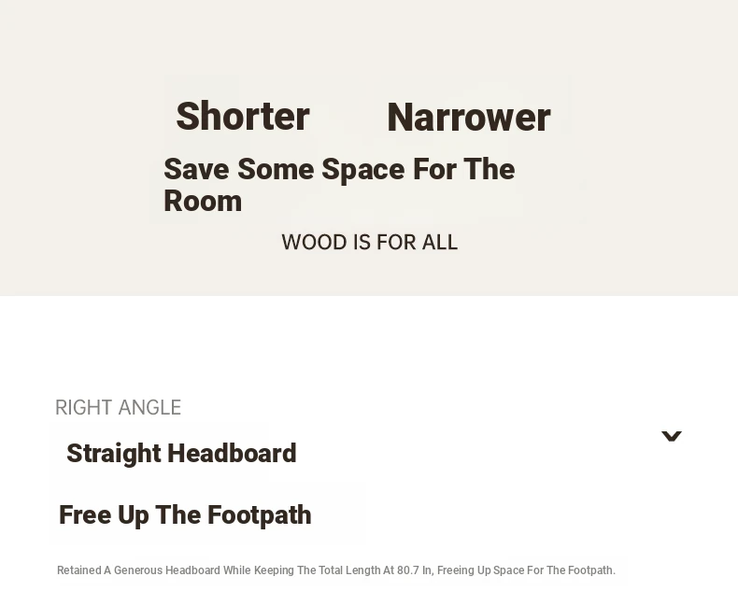Viewport: 738px width, 605px height.
Task: Click the Save Some Space For The Room headline
Action: [339, 185]
